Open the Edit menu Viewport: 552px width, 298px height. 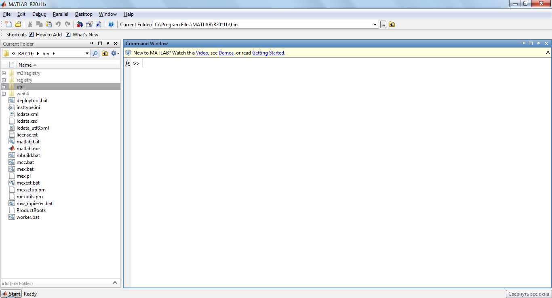(x=21, y=14)
